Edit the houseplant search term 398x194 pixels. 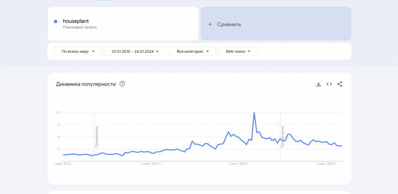[x=76, y=21]
